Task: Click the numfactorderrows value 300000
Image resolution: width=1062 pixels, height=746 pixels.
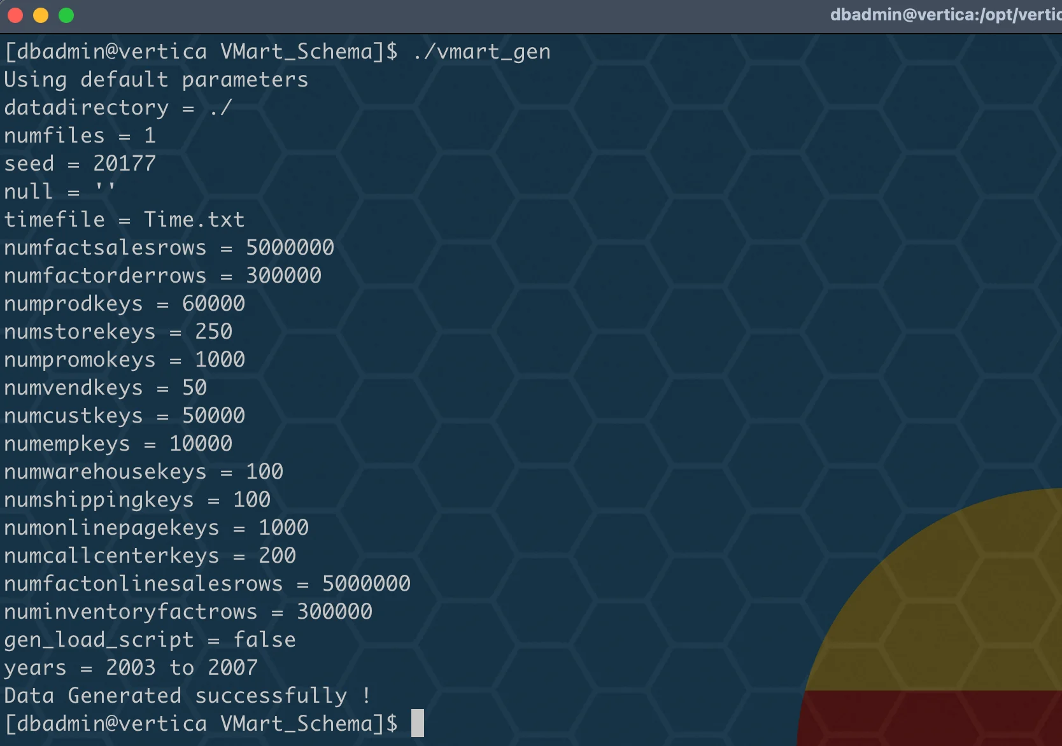Action: (283, 276)
